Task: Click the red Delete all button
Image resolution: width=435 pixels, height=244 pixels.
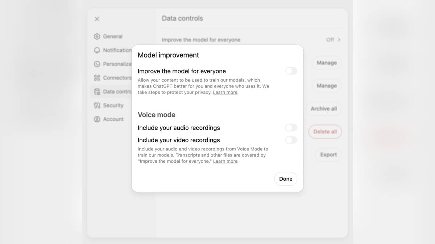Action: click(325, 132)
